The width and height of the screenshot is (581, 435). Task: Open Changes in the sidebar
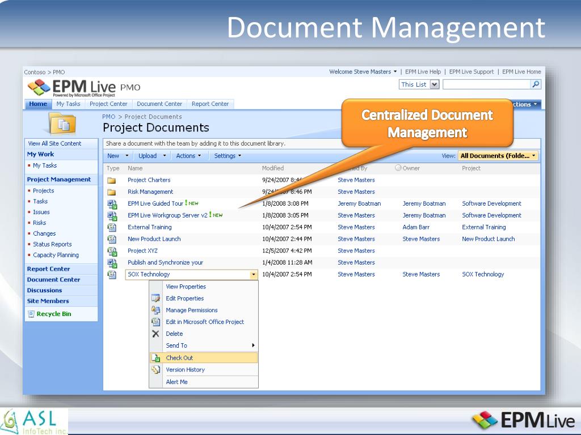44,233
